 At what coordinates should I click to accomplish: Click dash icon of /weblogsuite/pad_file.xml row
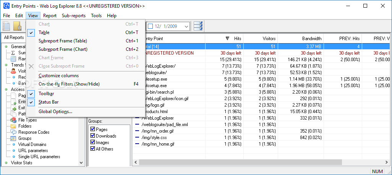coord(137,124)
